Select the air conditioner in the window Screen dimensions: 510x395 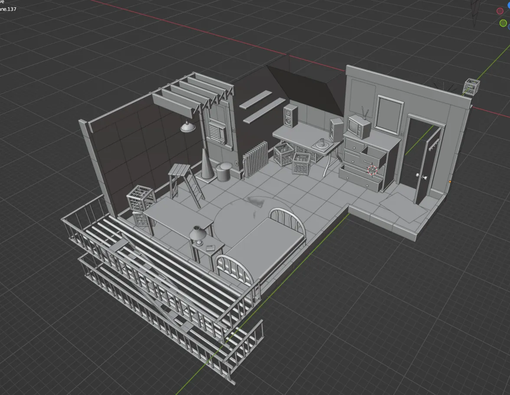pyautogui.click(x=218, y=133)
